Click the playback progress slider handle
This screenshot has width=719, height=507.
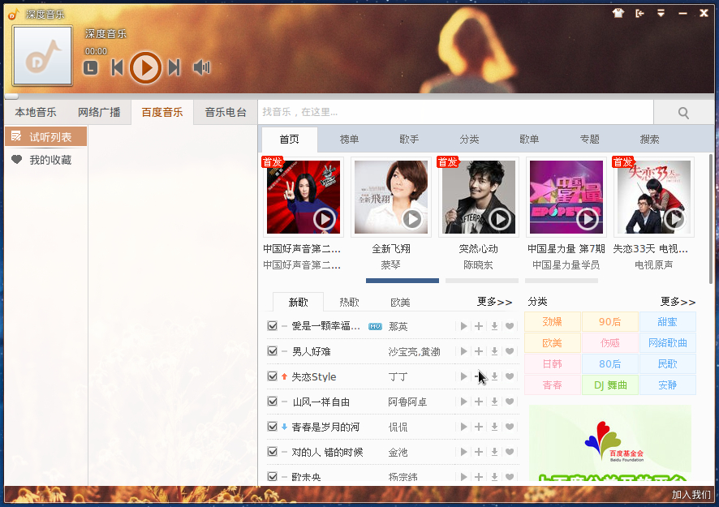11,97
